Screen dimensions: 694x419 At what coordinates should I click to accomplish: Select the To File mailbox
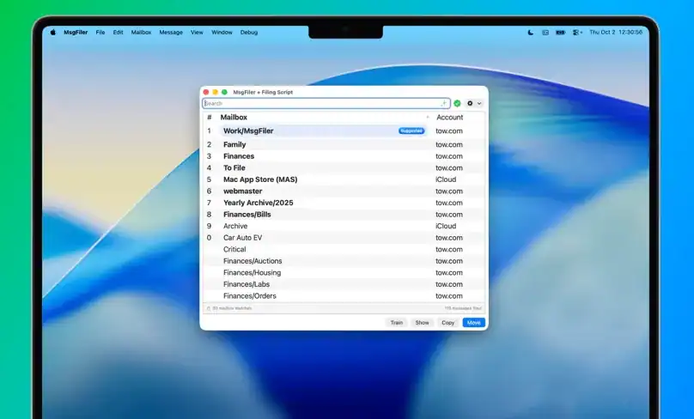coord(344,167)
